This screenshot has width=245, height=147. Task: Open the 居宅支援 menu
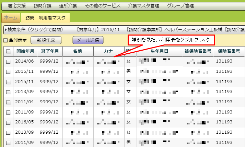pyautogui.click(x=17, y=6)
